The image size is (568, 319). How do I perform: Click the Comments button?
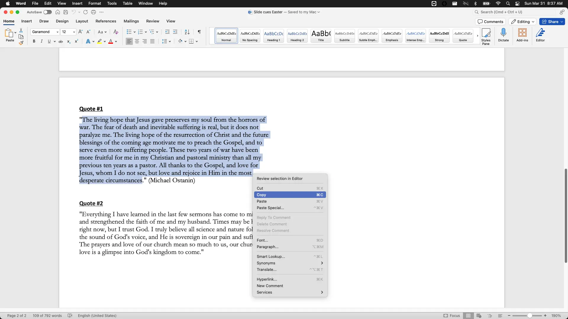pos(490,22)
